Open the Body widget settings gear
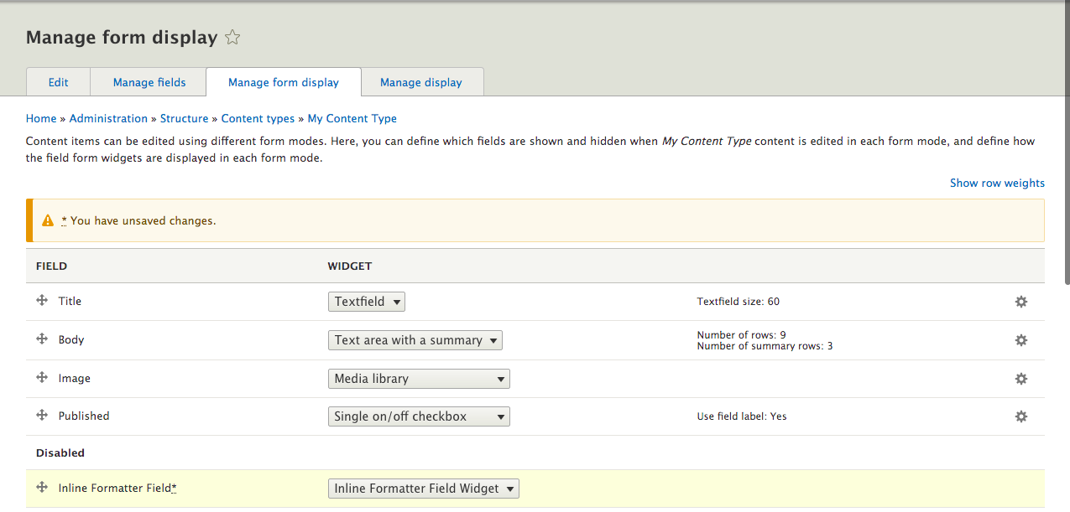Viewport: 1070px width, 512px height. 1020,340
